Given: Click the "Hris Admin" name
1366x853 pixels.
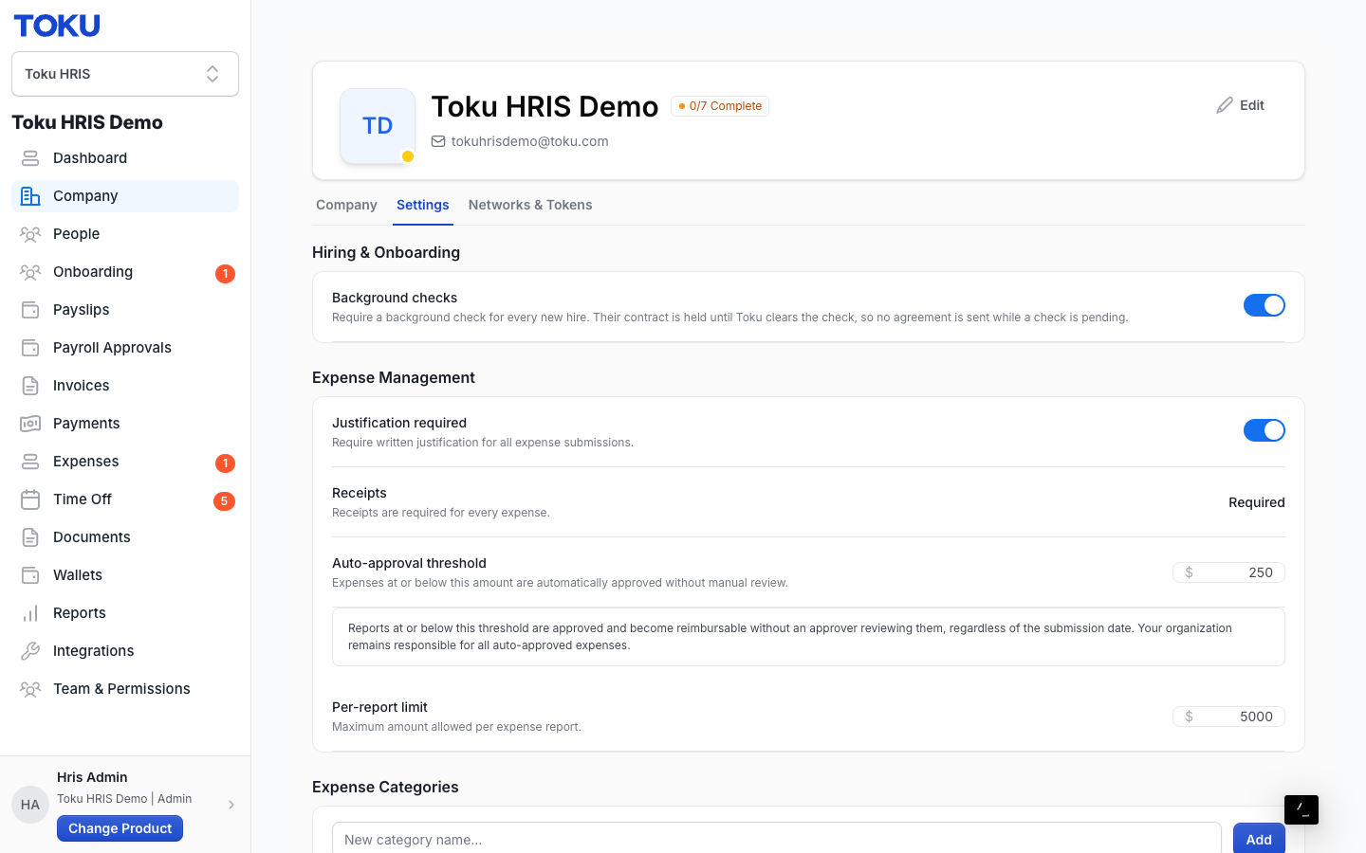Looking at the screenshot, I should tap(92, 777).
